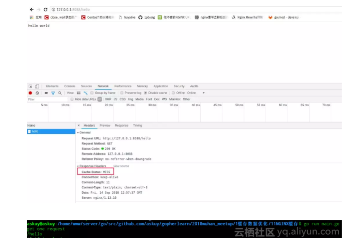This screenshot has width=363, height=246.
Task: Close the request details pane
Action: click(x=79, y=126)
